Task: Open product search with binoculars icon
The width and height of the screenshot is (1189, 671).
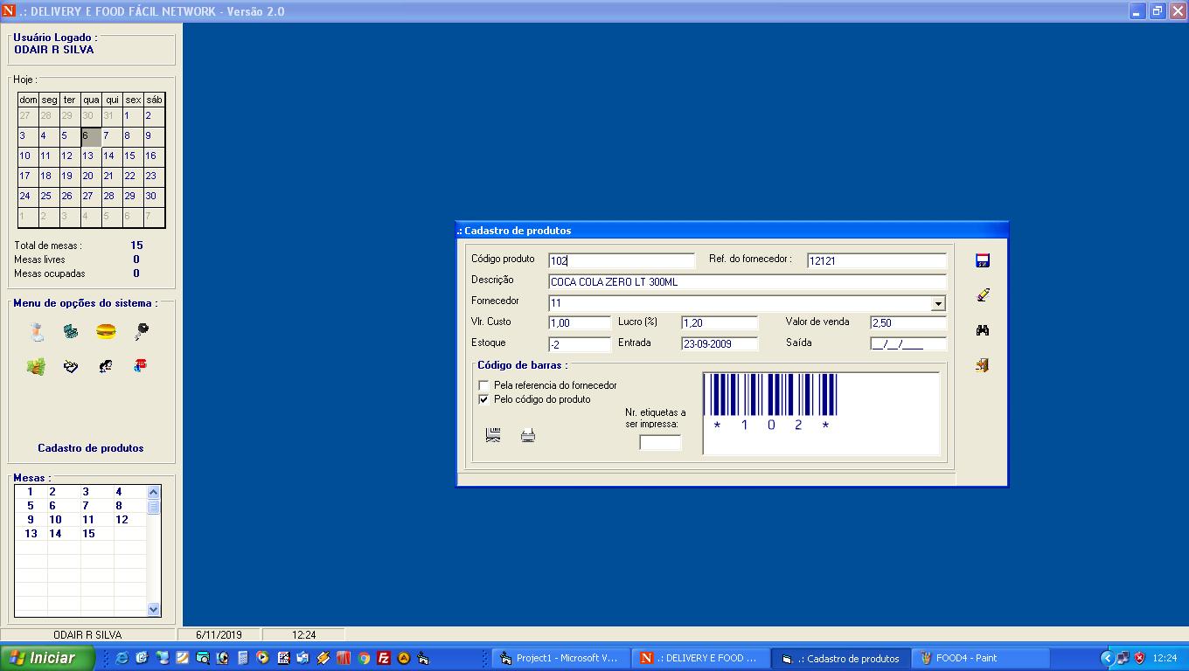Action: 982,330
